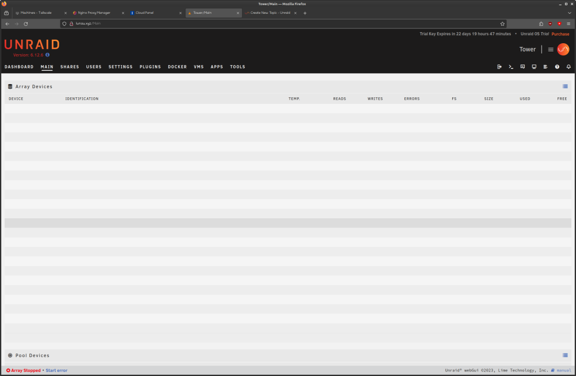Close the Tower/Main browser tab
Viewport: 576px width, 376px height.
[x=238, y=13]
